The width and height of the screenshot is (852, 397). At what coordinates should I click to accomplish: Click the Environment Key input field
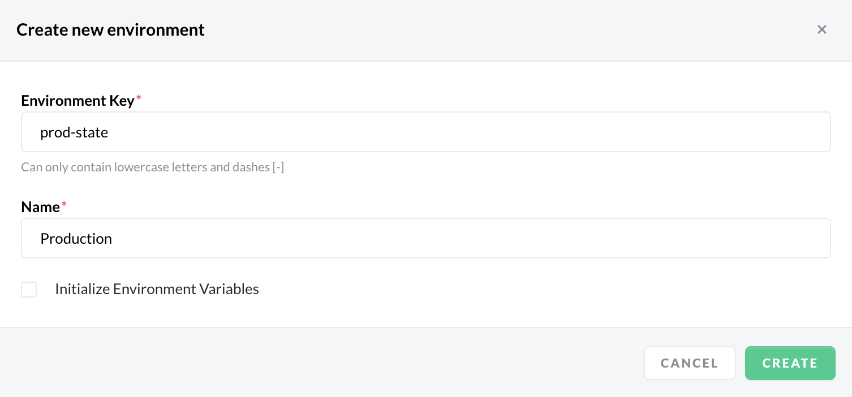click(x=425, y=132)
